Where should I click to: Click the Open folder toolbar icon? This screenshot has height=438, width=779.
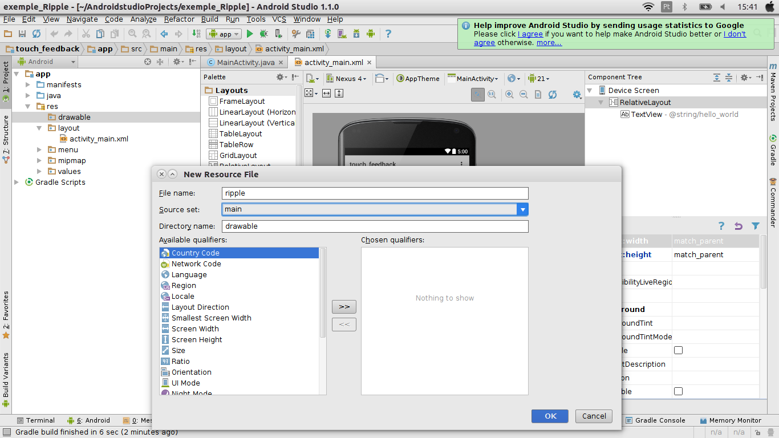pyautogui.click(x=8, y=34)
